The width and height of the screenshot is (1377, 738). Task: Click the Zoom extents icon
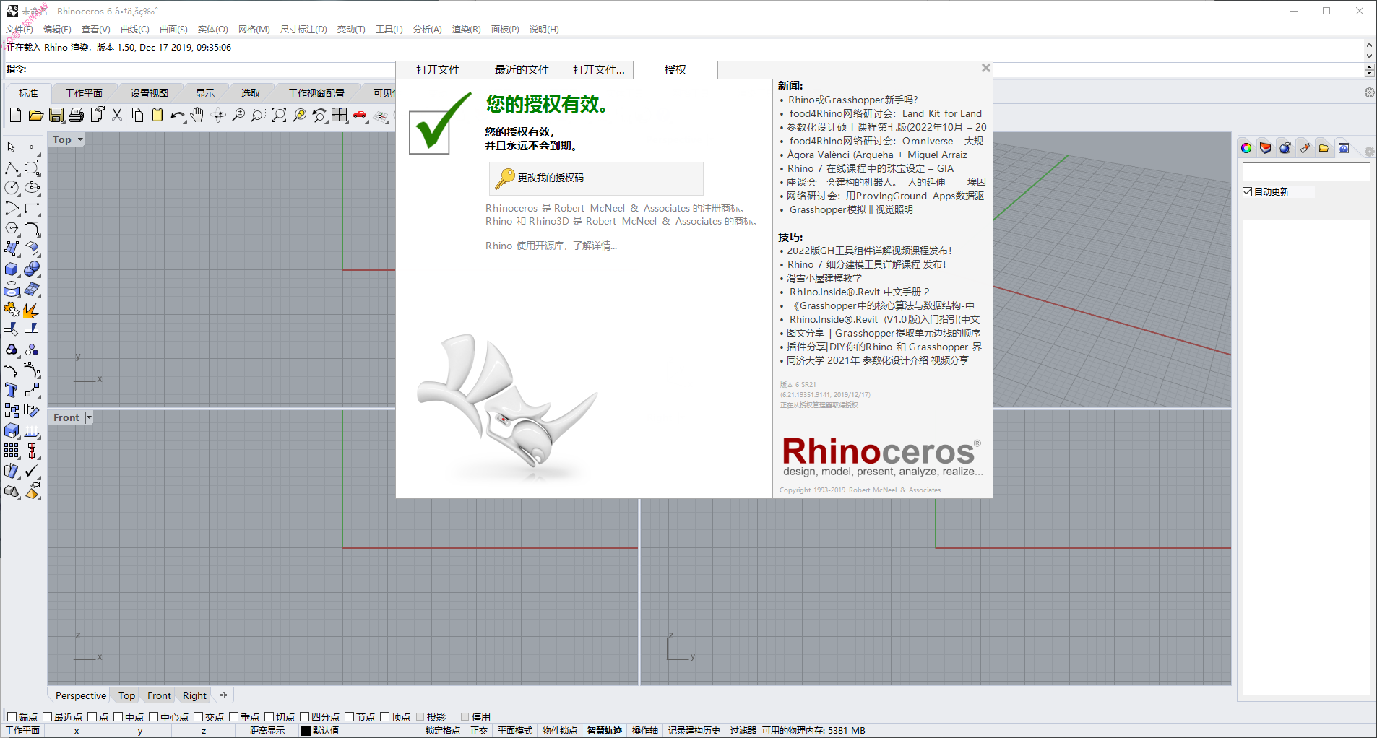[x=279, y=115]
